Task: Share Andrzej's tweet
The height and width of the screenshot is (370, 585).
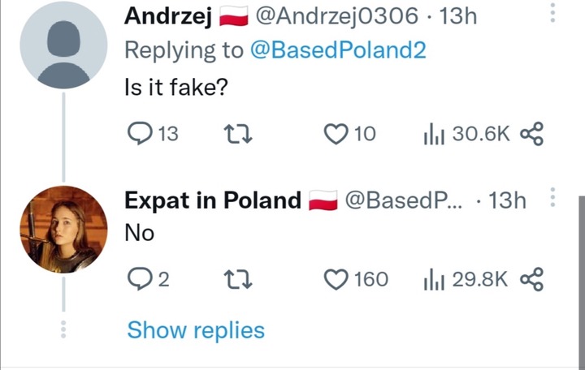Action: click(531, 133)
